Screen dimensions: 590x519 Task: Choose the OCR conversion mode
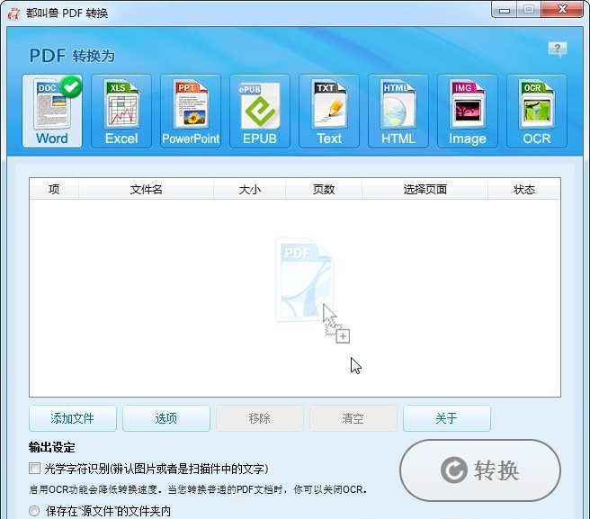(537, 112)
